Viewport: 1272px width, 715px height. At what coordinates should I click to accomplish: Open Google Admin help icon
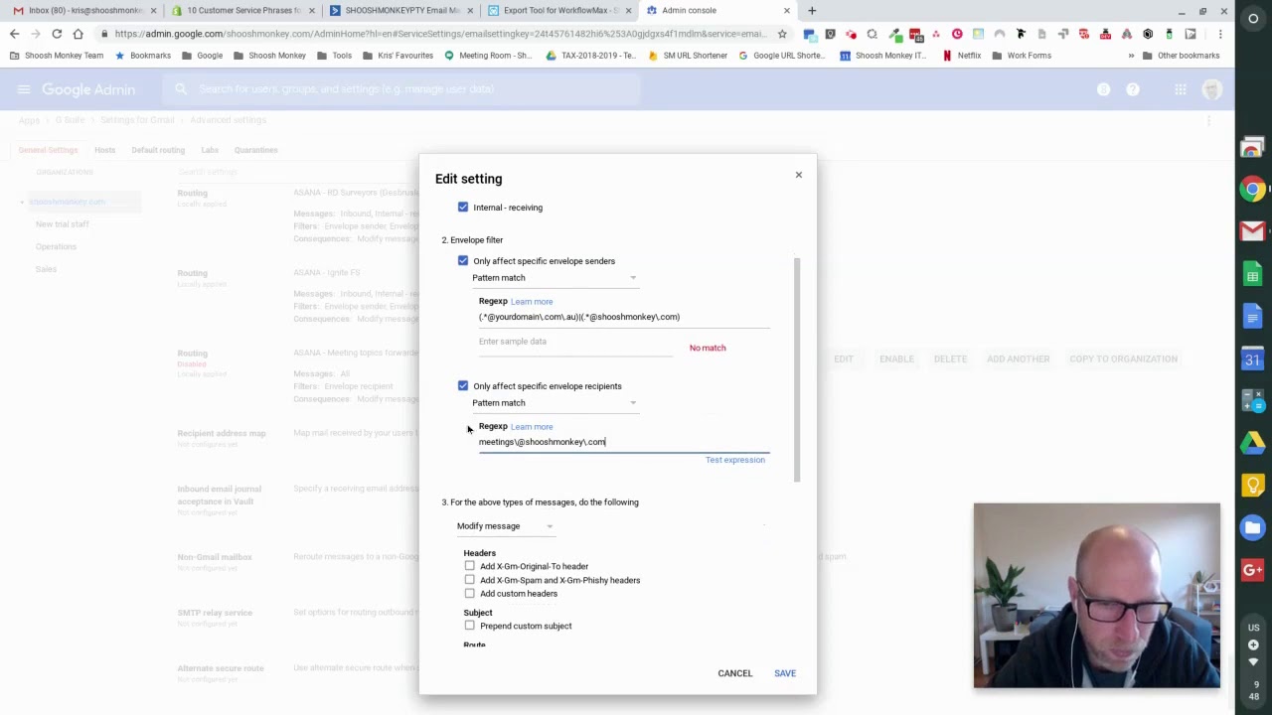(1132, 89)
